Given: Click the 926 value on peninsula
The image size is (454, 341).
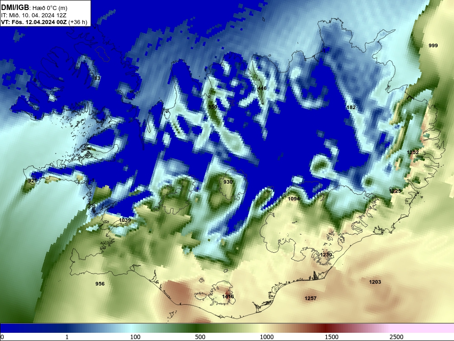Looking at the screenshot, I should [33, 181].
